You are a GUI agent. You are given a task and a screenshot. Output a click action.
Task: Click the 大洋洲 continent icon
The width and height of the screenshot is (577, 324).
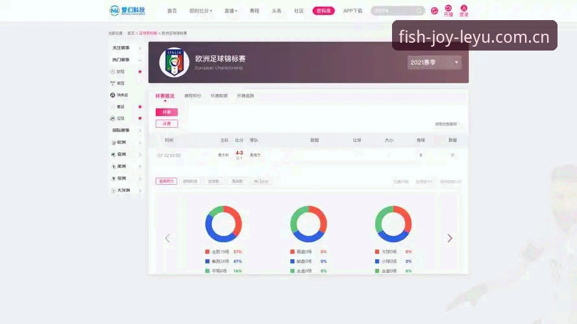coord(114,191)
